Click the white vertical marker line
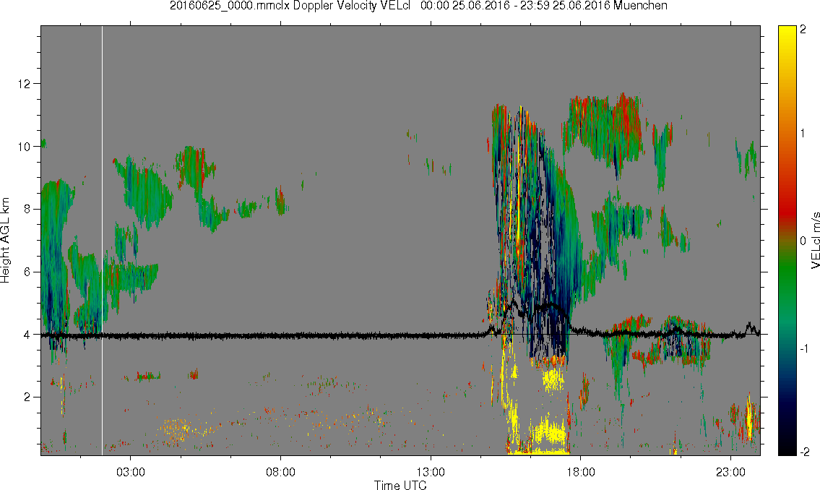This screenshot has height=490, width=820. click(x=102, y=240)
